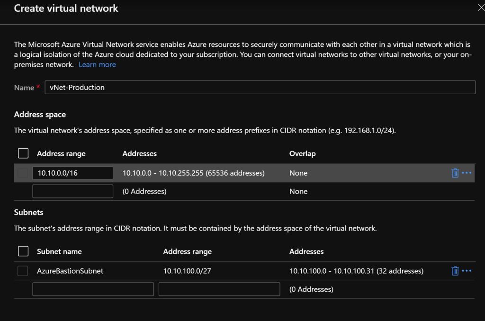Viewport: 485px width, 321px height.
Task: Click the new subnet address range field
Action: (219, 289)
